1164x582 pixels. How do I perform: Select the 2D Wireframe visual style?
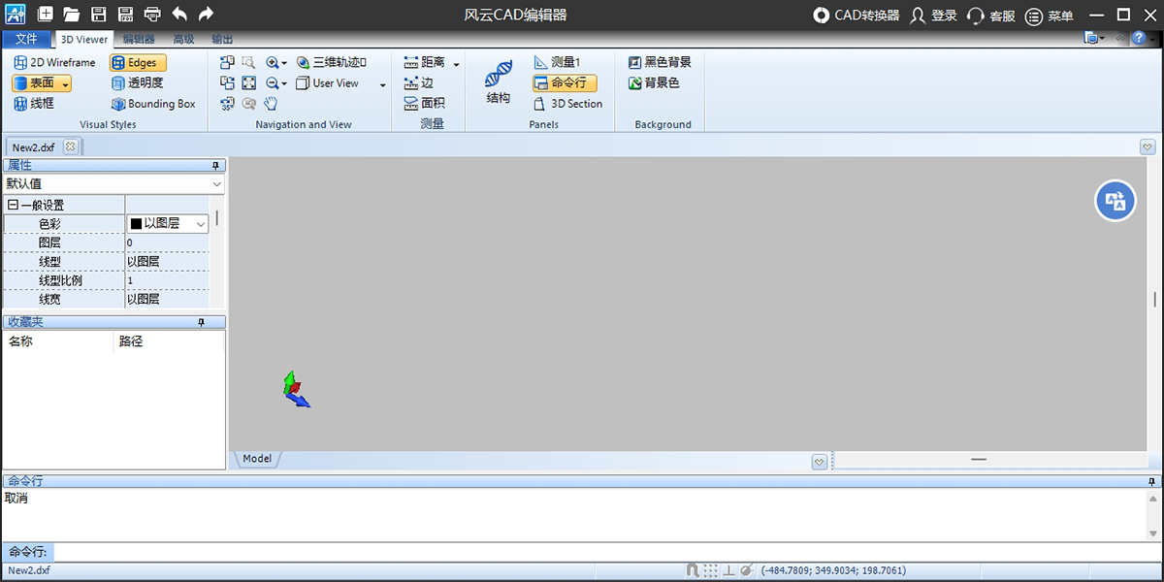[x=54, y=62]
